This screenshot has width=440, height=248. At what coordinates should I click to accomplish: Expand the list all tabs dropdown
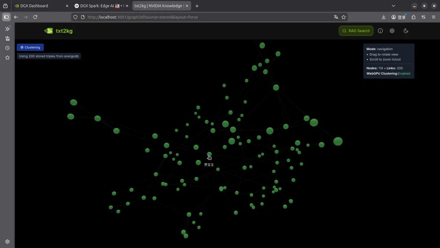click(x=393, y=6)
